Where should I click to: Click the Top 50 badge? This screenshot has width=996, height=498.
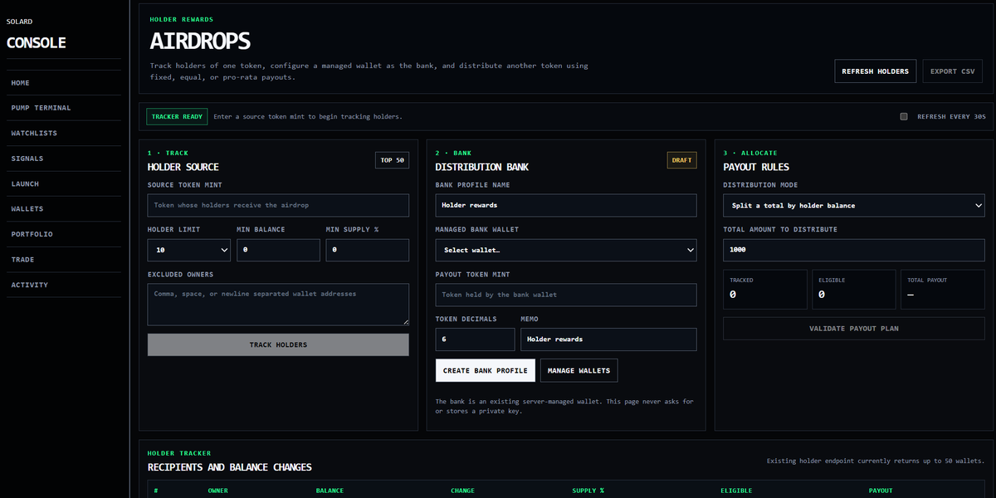(x=393, y=160)
